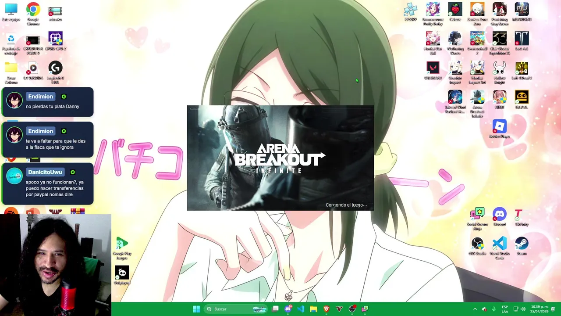This screenshot has width=561, height=316.
Task: Open Visual Studio Code from taskbar
Action: [301, 309]
